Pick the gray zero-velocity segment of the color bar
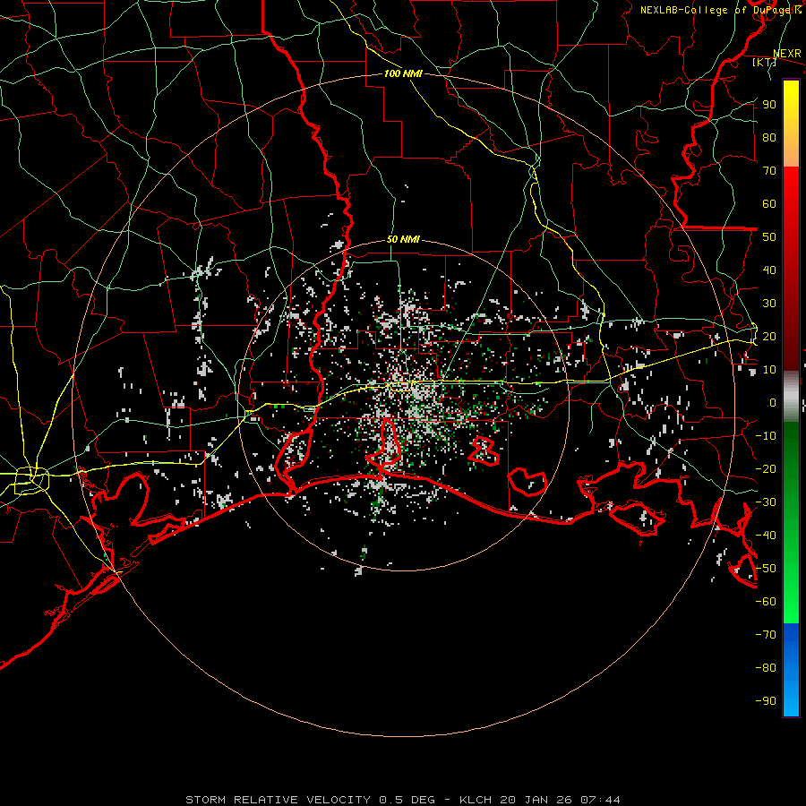This screenshot has height=806, width=806. (x=791, y=397)
